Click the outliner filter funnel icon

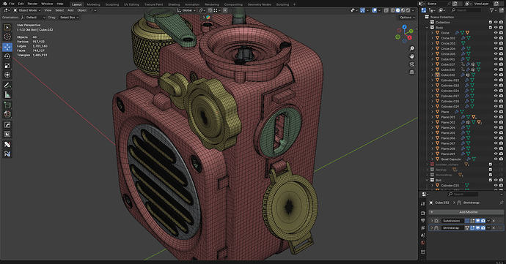(492, 10)
